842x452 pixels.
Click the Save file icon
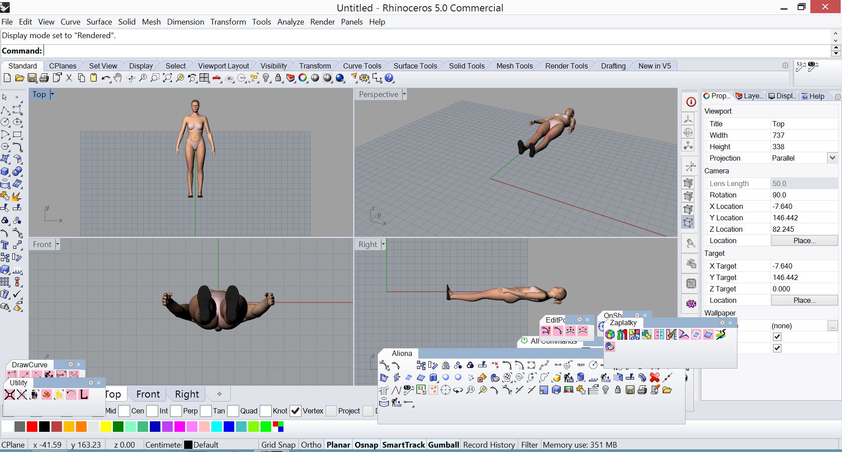(x=32, y=78)
